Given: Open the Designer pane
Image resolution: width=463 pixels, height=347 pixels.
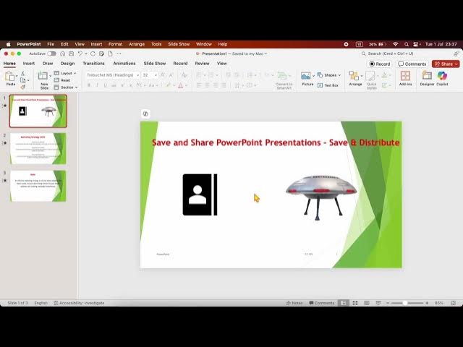Looking at the screenshot, I should (x=427, y=77).
